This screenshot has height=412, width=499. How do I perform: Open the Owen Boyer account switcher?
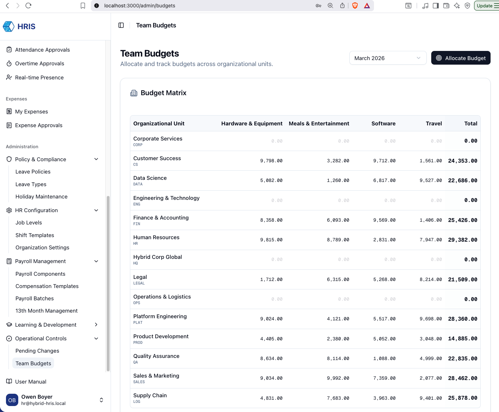click(101, 400)
